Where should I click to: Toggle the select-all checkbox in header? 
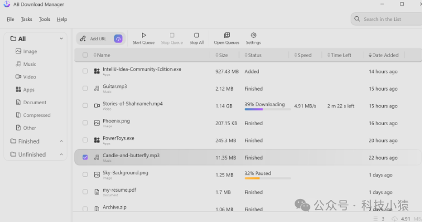pos(85,55)
